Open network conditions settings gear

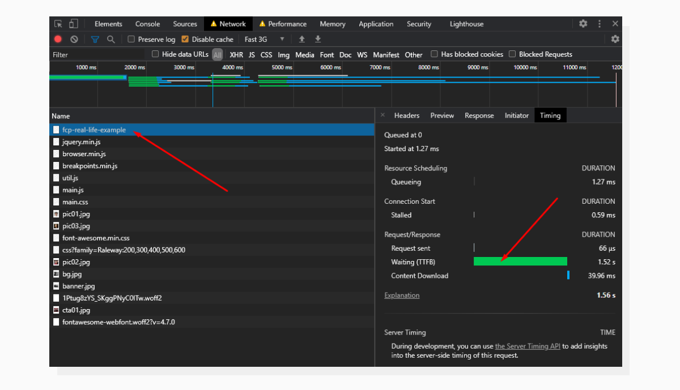pos(615,39)
